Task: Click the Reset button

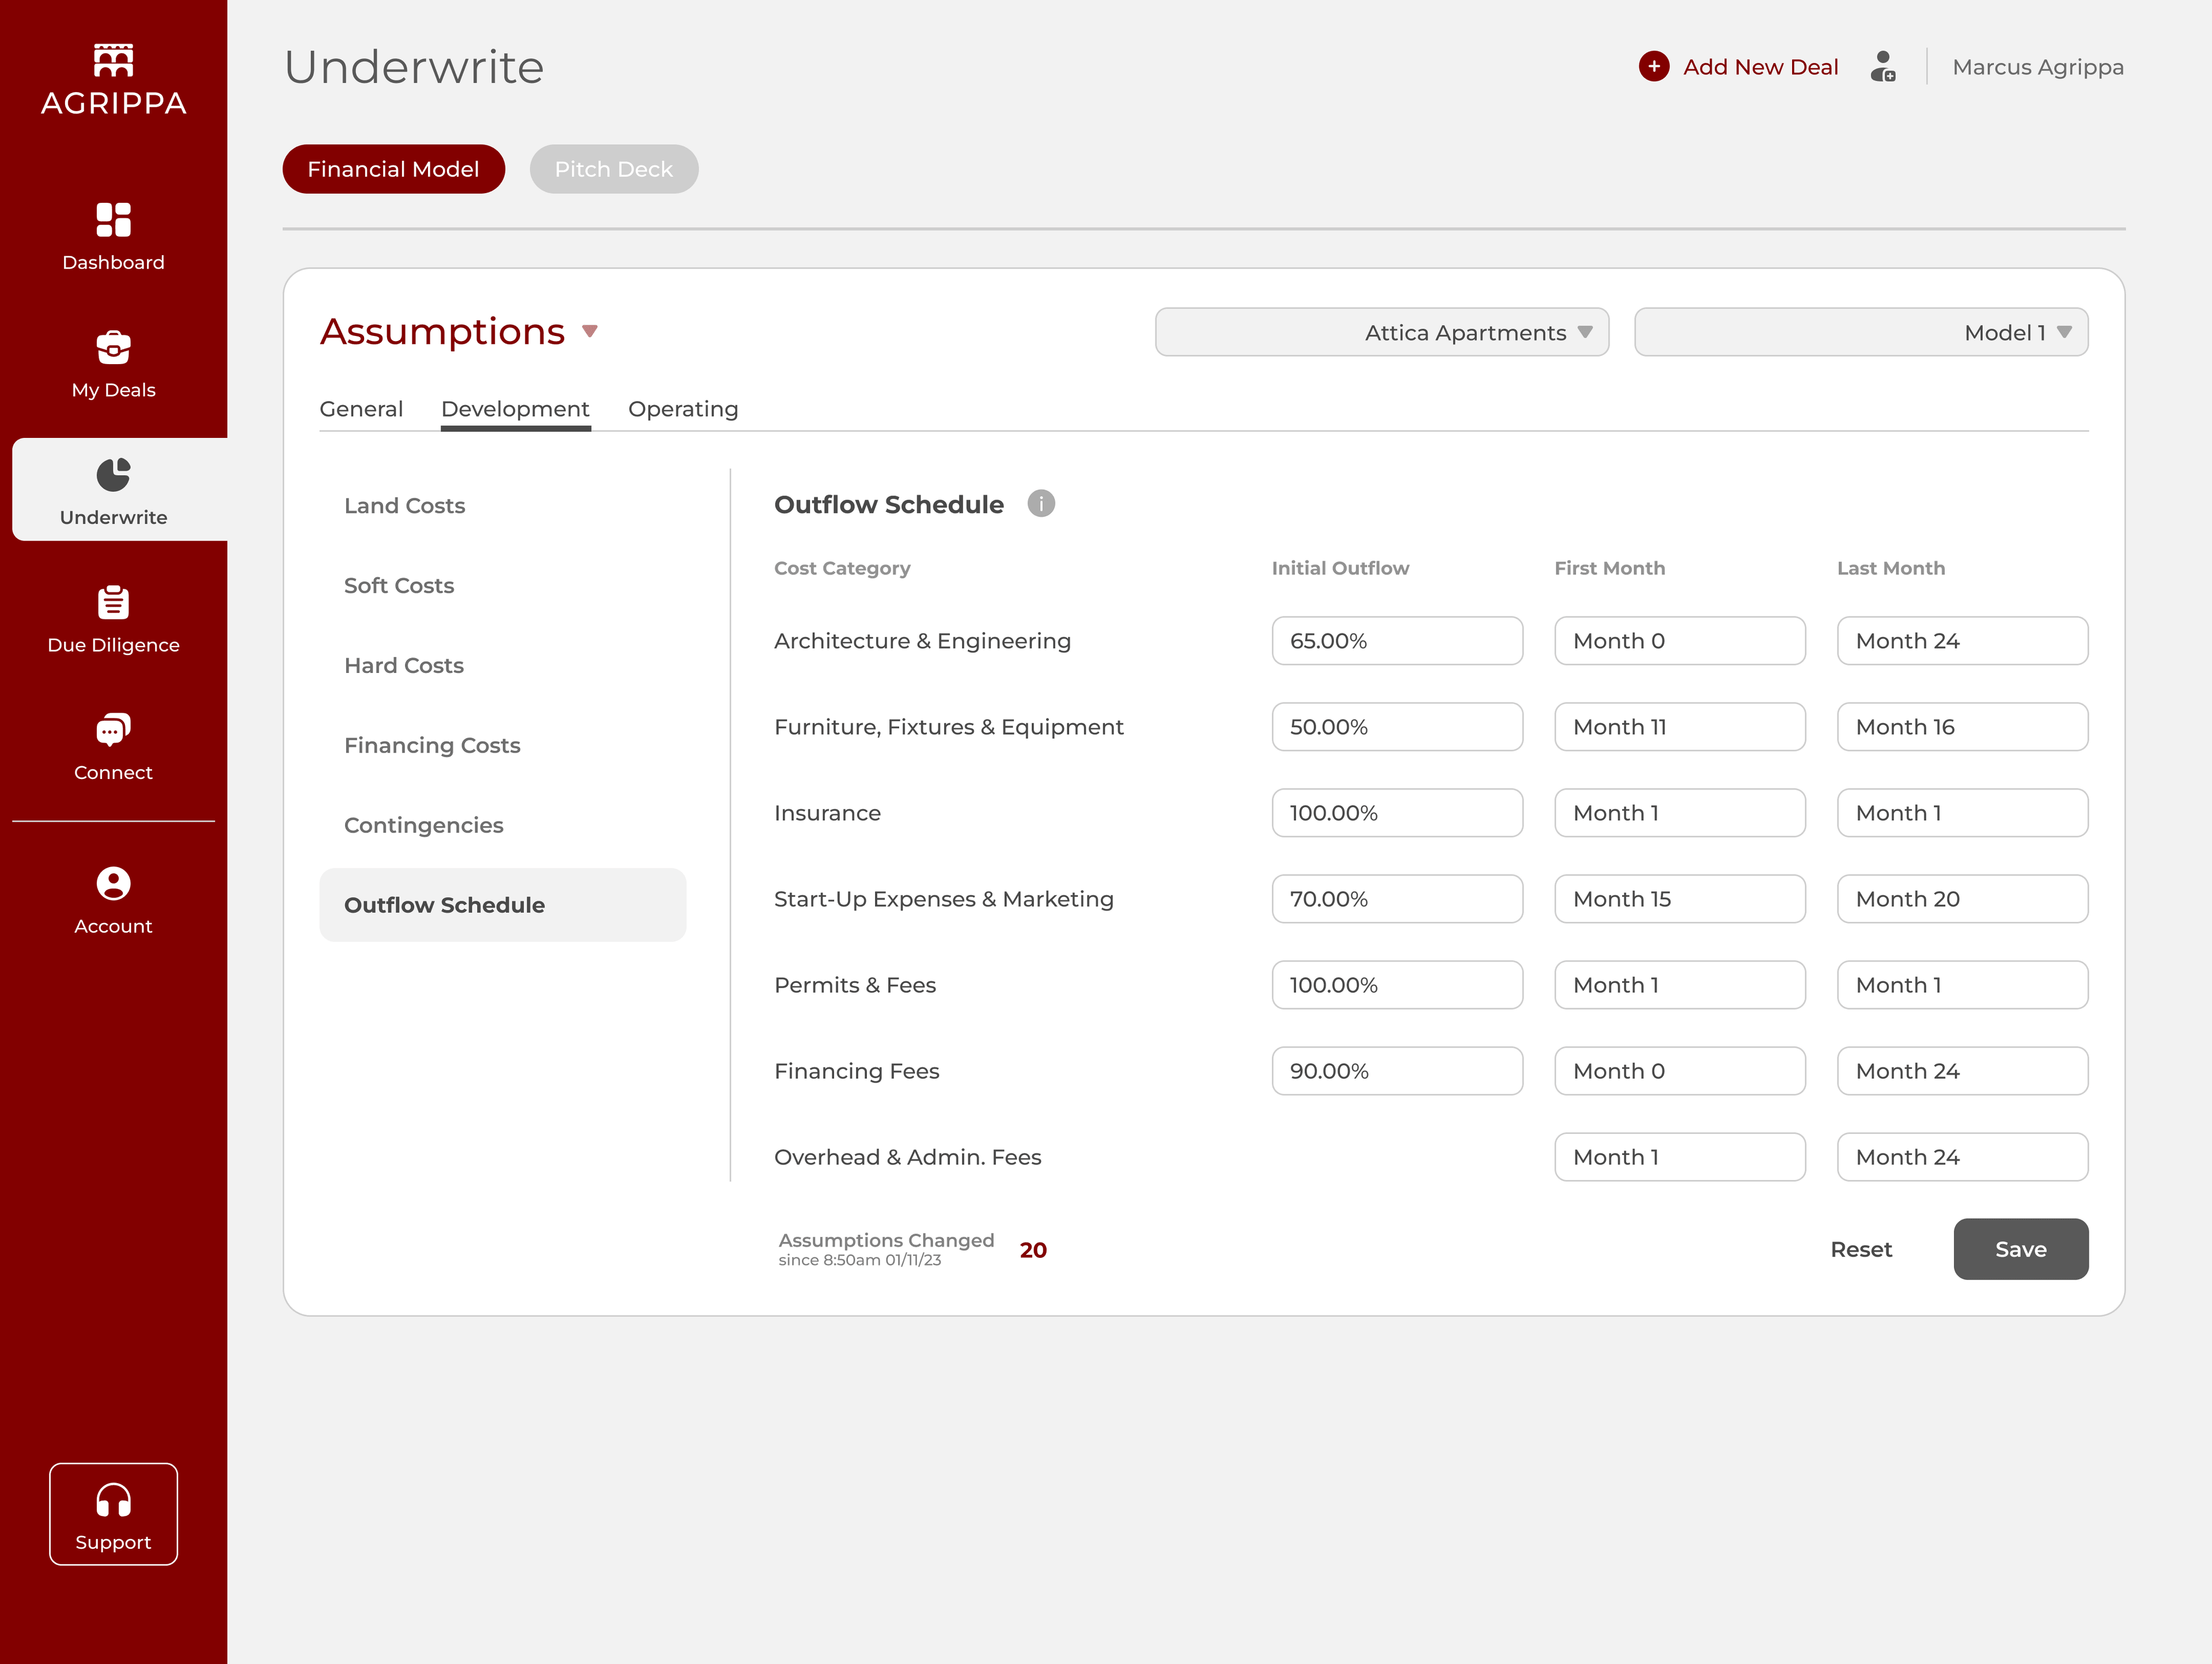Action: pyautogui.click(x=1861, y=1249)
